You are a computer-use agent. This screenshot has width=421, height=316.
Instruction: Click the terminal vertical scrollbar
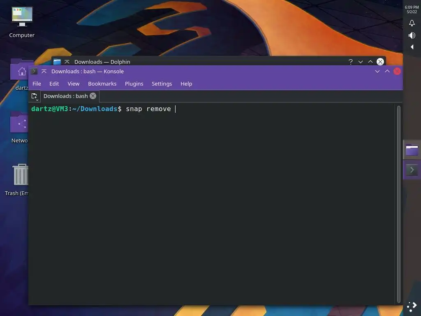[399, 204]
